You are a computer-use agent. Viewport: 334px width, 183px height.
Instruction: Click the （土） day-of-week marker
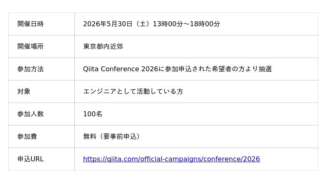(142, 24)
